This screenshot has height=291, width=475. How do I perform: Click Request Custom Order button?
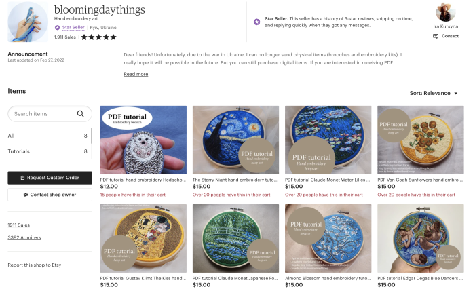[50, 178]
